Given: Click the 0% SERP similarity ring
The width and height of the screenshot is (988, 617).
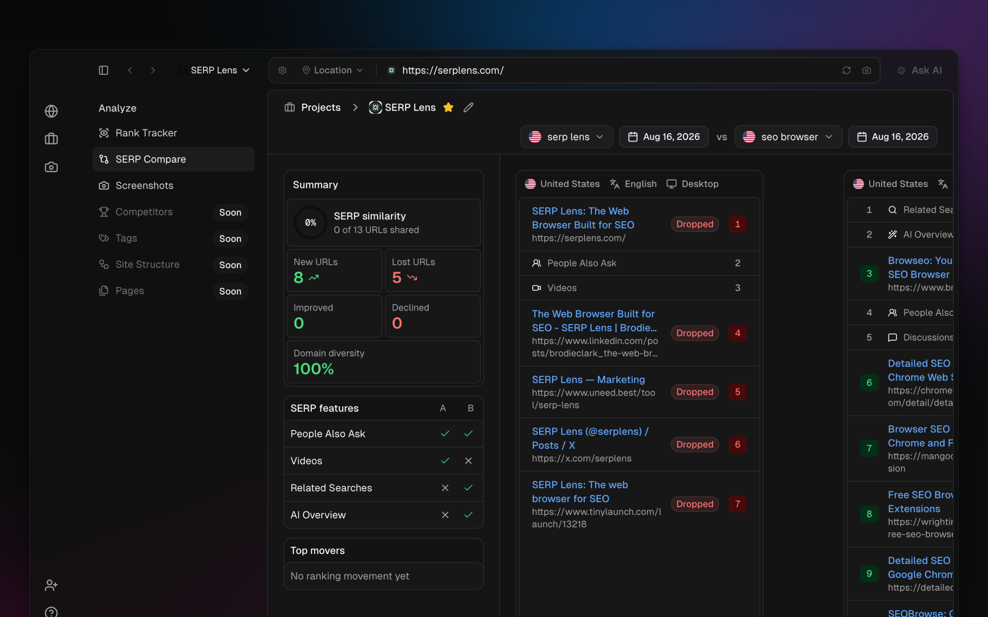Looking at the screenshot, I should point(311,223).
